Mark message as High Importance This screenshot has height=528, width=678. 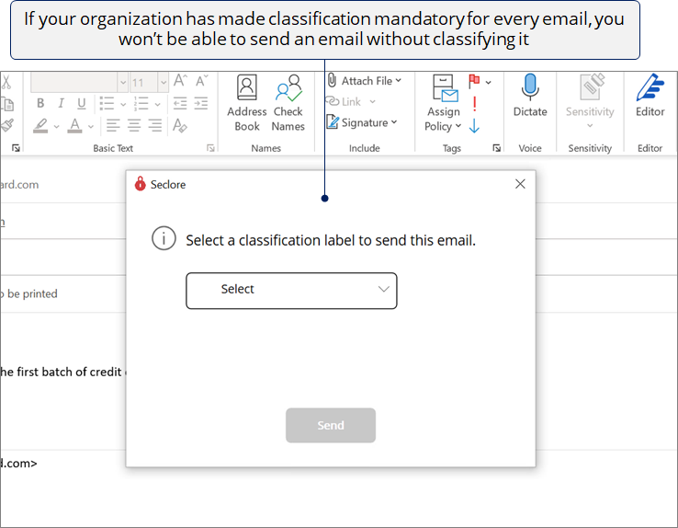click(474, 104)
